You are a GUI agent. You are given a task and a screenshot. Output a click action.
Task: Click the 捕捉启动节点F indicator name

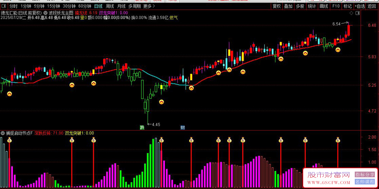tap(19, 133)
